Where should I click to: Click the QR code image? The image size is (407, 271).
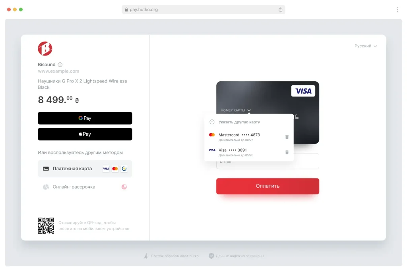(46, 226)
